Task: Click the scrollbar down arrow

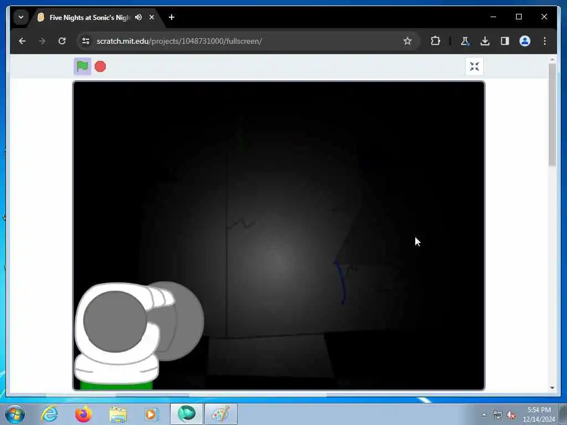Action: 552,388
